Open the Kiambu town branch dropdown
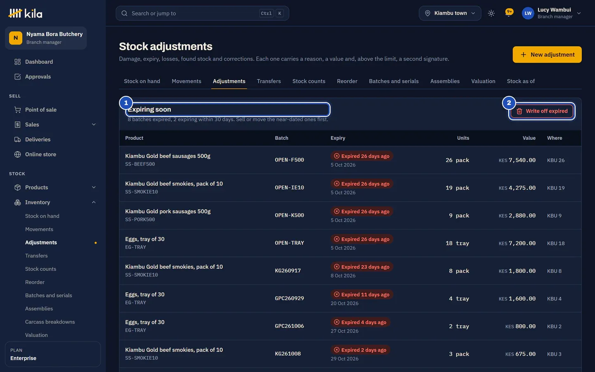 pyautogui.click(x=450, y=13)
